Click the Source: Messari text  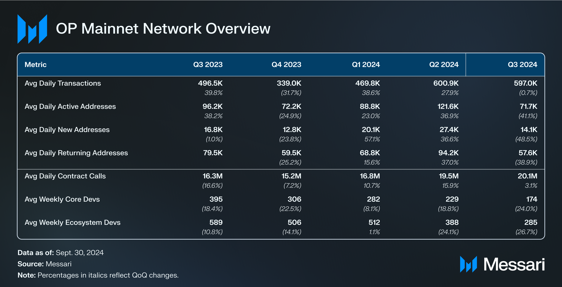pyautogui.click(x=44, y=264)
